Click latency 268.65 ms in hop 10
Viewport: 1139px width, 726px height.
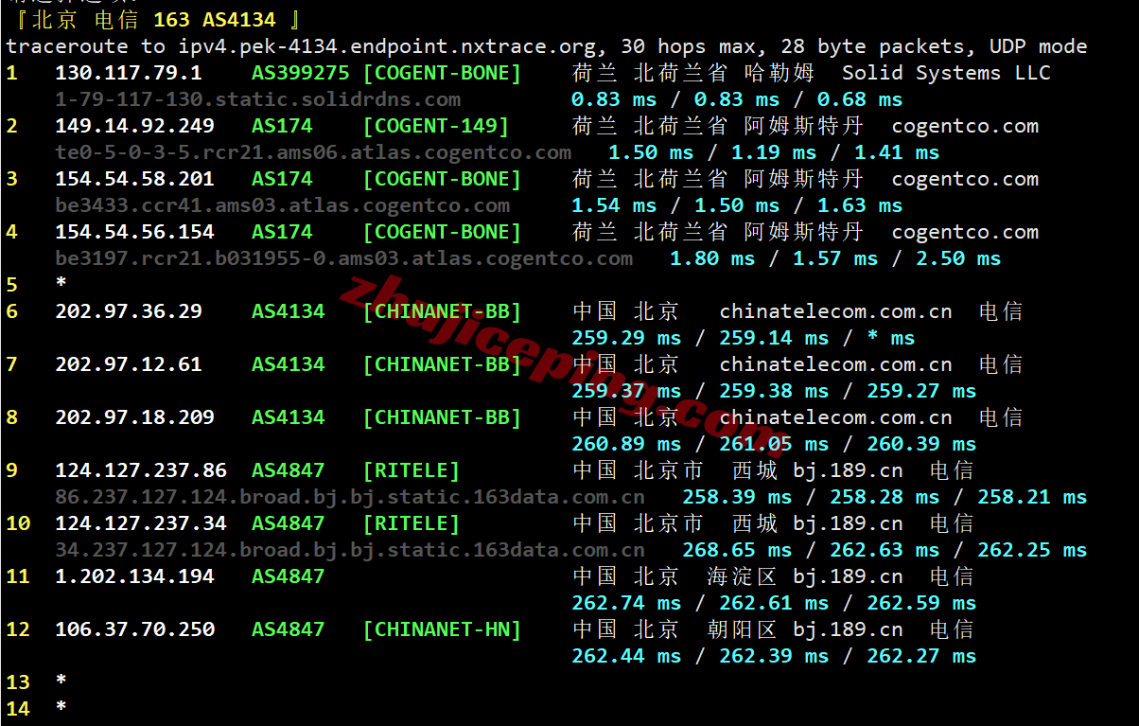click(737, 550)
